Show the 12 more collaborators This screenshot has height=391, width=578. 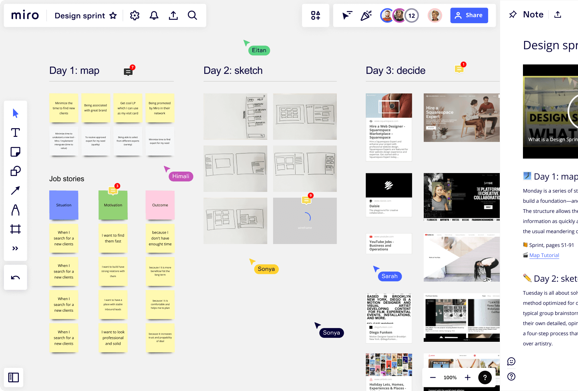pos(412,16)
